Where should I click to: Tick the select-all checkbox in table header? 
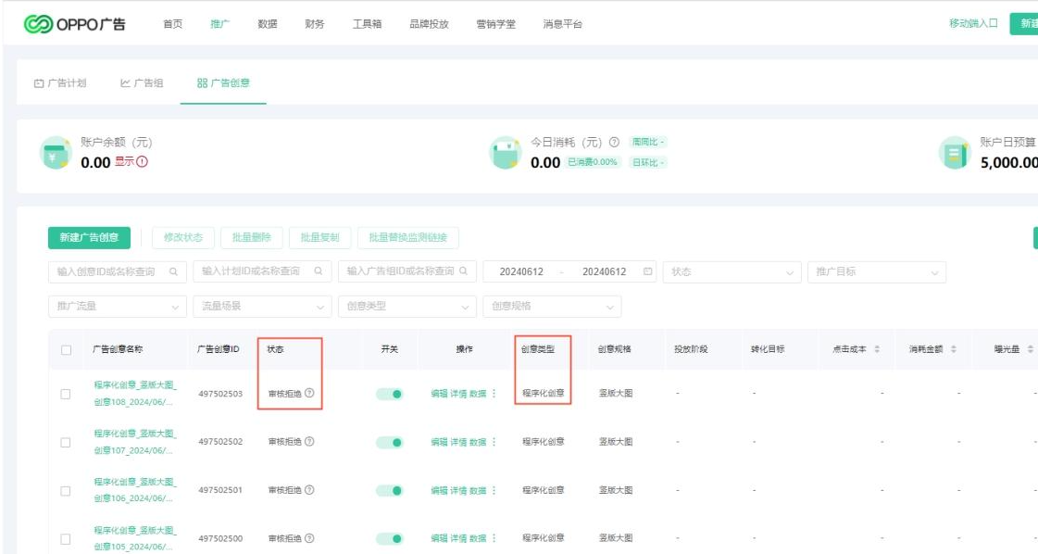[66, 350]
